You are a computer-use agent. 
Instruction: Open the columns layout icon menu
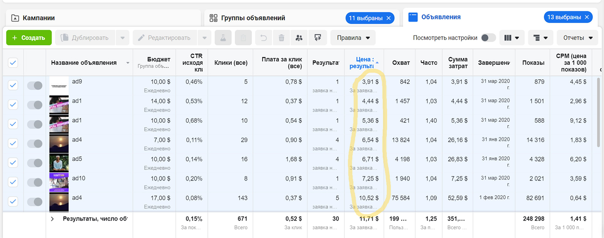pos(512,38)
